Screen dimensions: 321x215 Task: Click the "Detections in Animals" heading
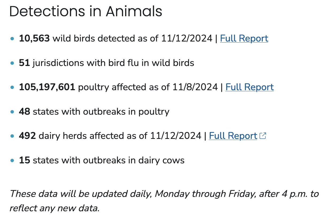[86, 12]
